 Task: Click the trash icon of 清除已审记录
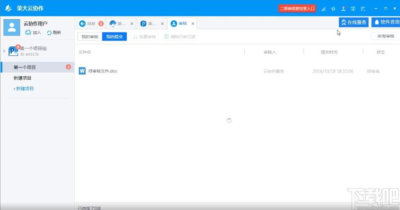166,37
